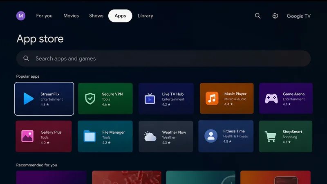Open the StreamFlix app title

point(50,94)
